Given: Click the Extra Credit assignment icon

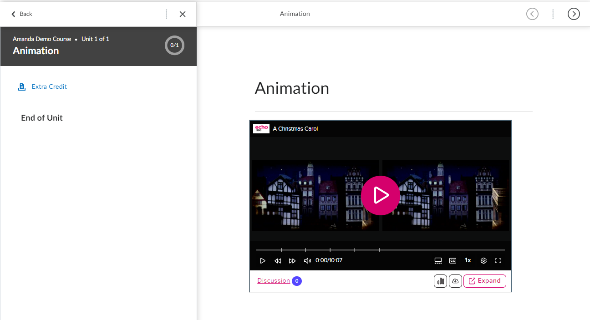Looking at the screenshot, I should coord(21,86).
